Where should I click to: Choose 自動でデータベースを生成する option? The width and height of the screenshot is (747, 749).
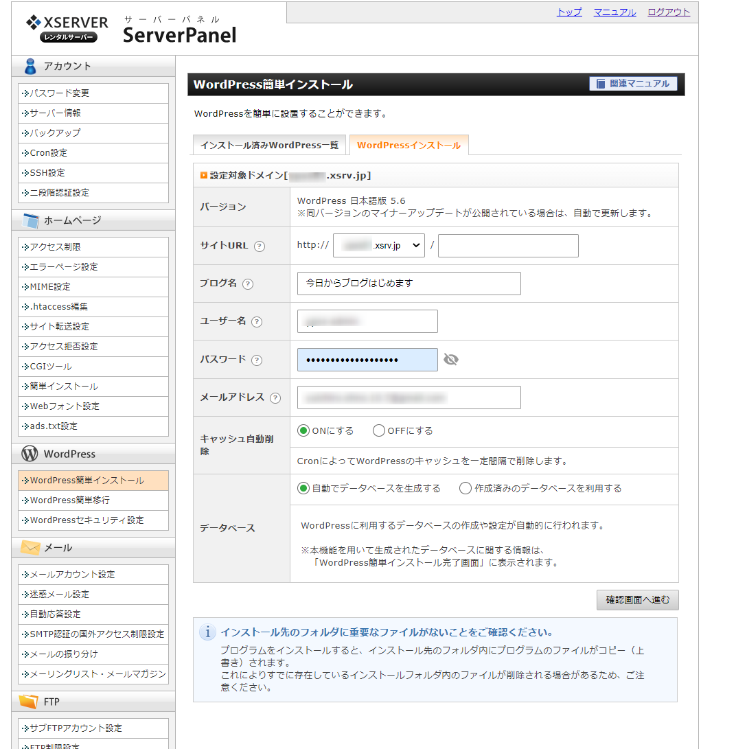[x=303, y=488]
